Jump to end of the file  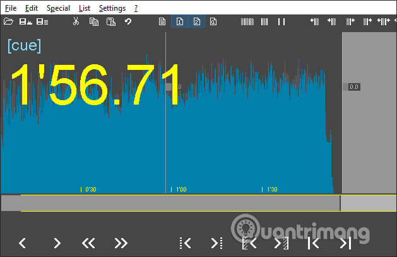345,243
